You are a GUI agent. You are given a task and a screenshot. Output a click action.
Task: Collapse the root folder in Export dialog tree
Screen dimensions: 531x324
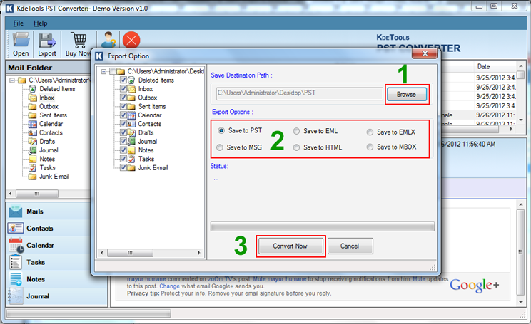pos(104,72)
